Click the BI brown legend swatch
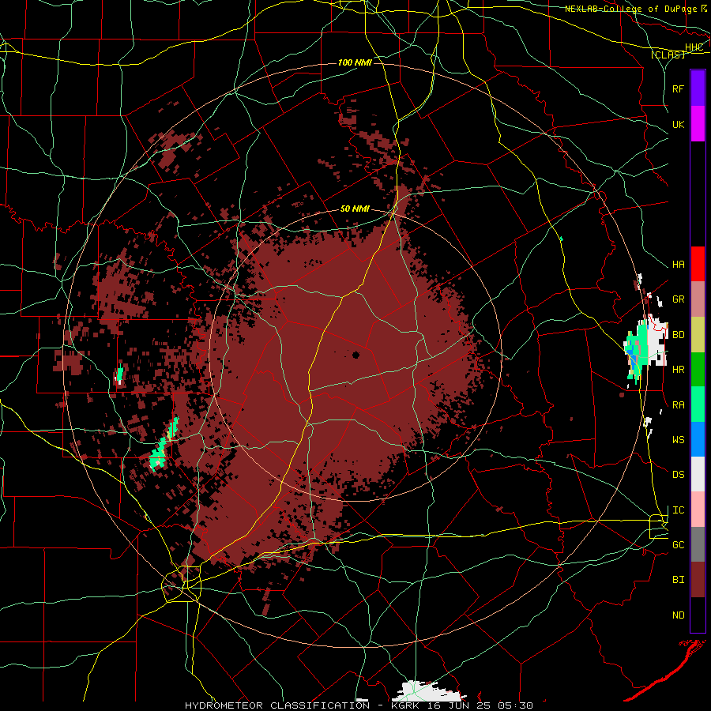 [698, 580]
